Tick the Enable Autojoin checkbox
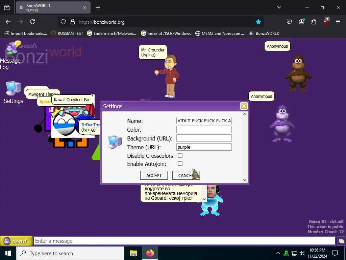The image size is (346, 260). point(180,164)
